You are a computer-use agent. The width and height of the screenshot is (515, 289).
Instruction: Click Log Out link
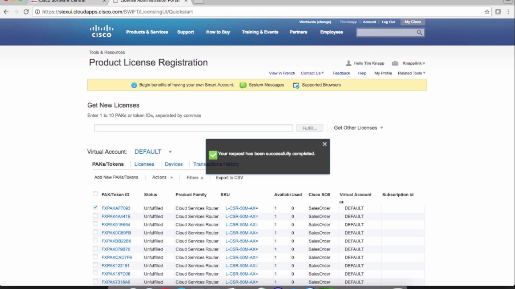click(388, 22)
